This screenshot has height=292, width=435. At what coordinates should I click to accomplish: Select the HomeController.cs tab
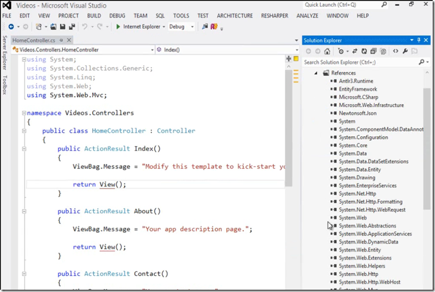tap(33, 40)
